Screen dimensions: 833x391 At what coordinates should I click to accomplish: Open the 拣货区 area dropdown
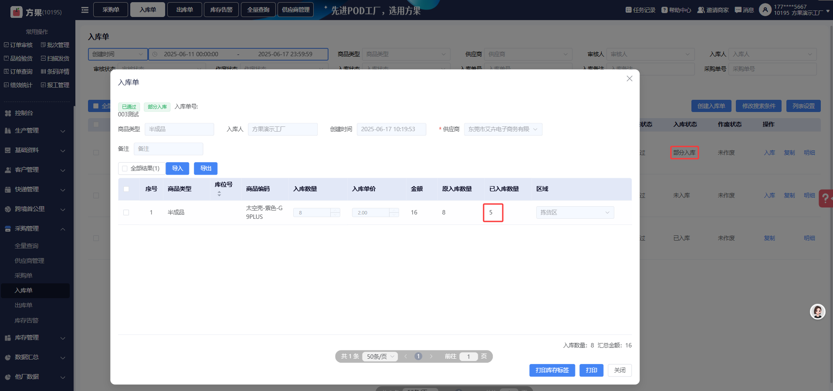point(575,212)
